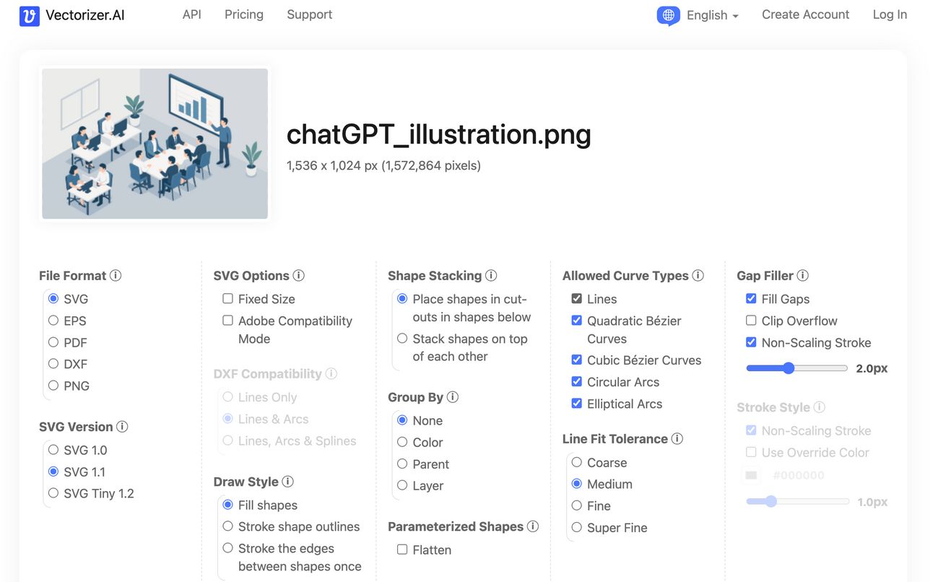
Task: Open SVG Options info icon
Action: (298, 275)
